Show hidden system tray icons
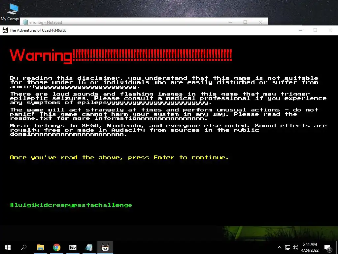 pyautogui.click(x=279, y=247)
